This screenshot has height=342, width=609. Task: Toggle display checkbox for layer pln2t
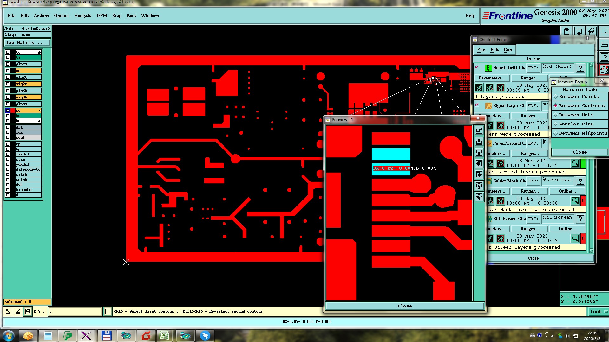[x=8, y=77]
